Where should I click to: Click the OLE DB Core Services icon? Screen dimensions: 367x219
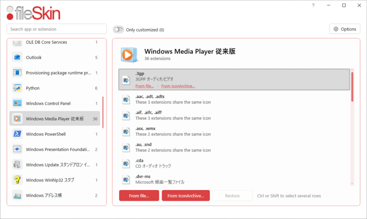(x=17, y=42)
